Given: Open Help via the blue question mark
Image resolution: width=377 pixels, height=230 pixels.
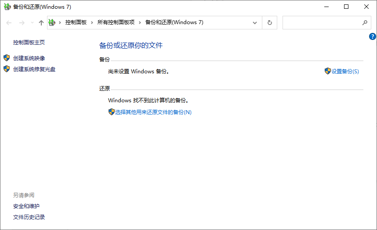Looking at the screenshot, I should click(x=373, y=36).
